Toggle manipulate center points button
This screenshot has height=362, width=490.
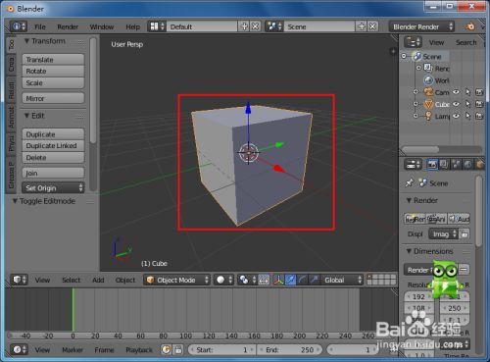pyautogui.click(x=264, y=280)
